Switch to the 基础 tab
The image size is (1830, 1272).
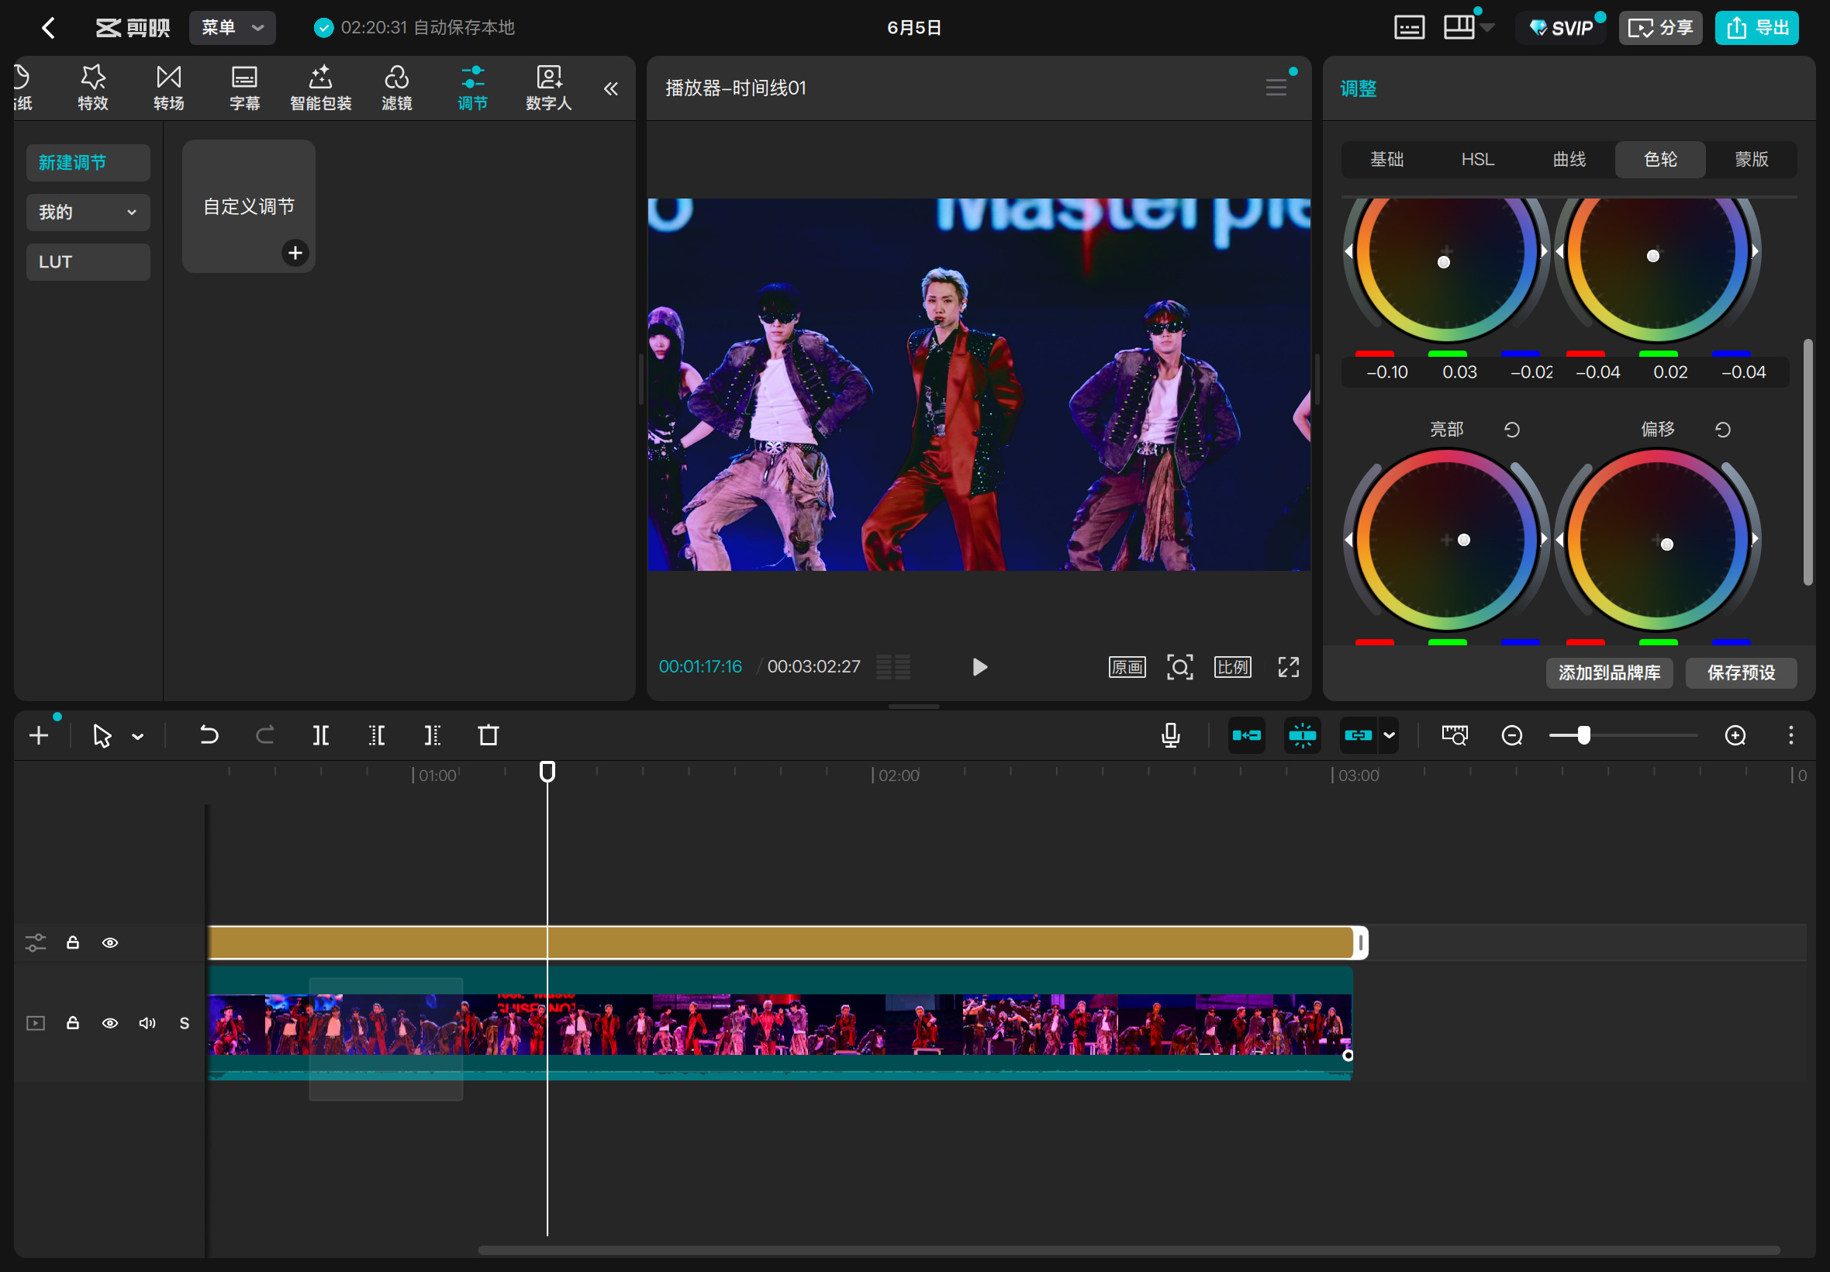(1387, 160)
